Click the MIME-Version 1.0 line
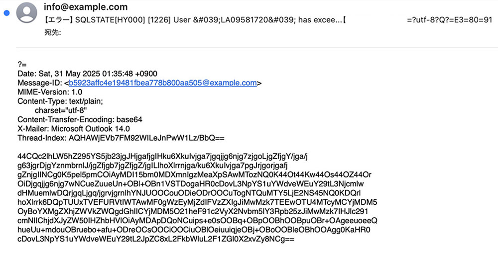Screen dimensions: 498x253 pos(50,92)
